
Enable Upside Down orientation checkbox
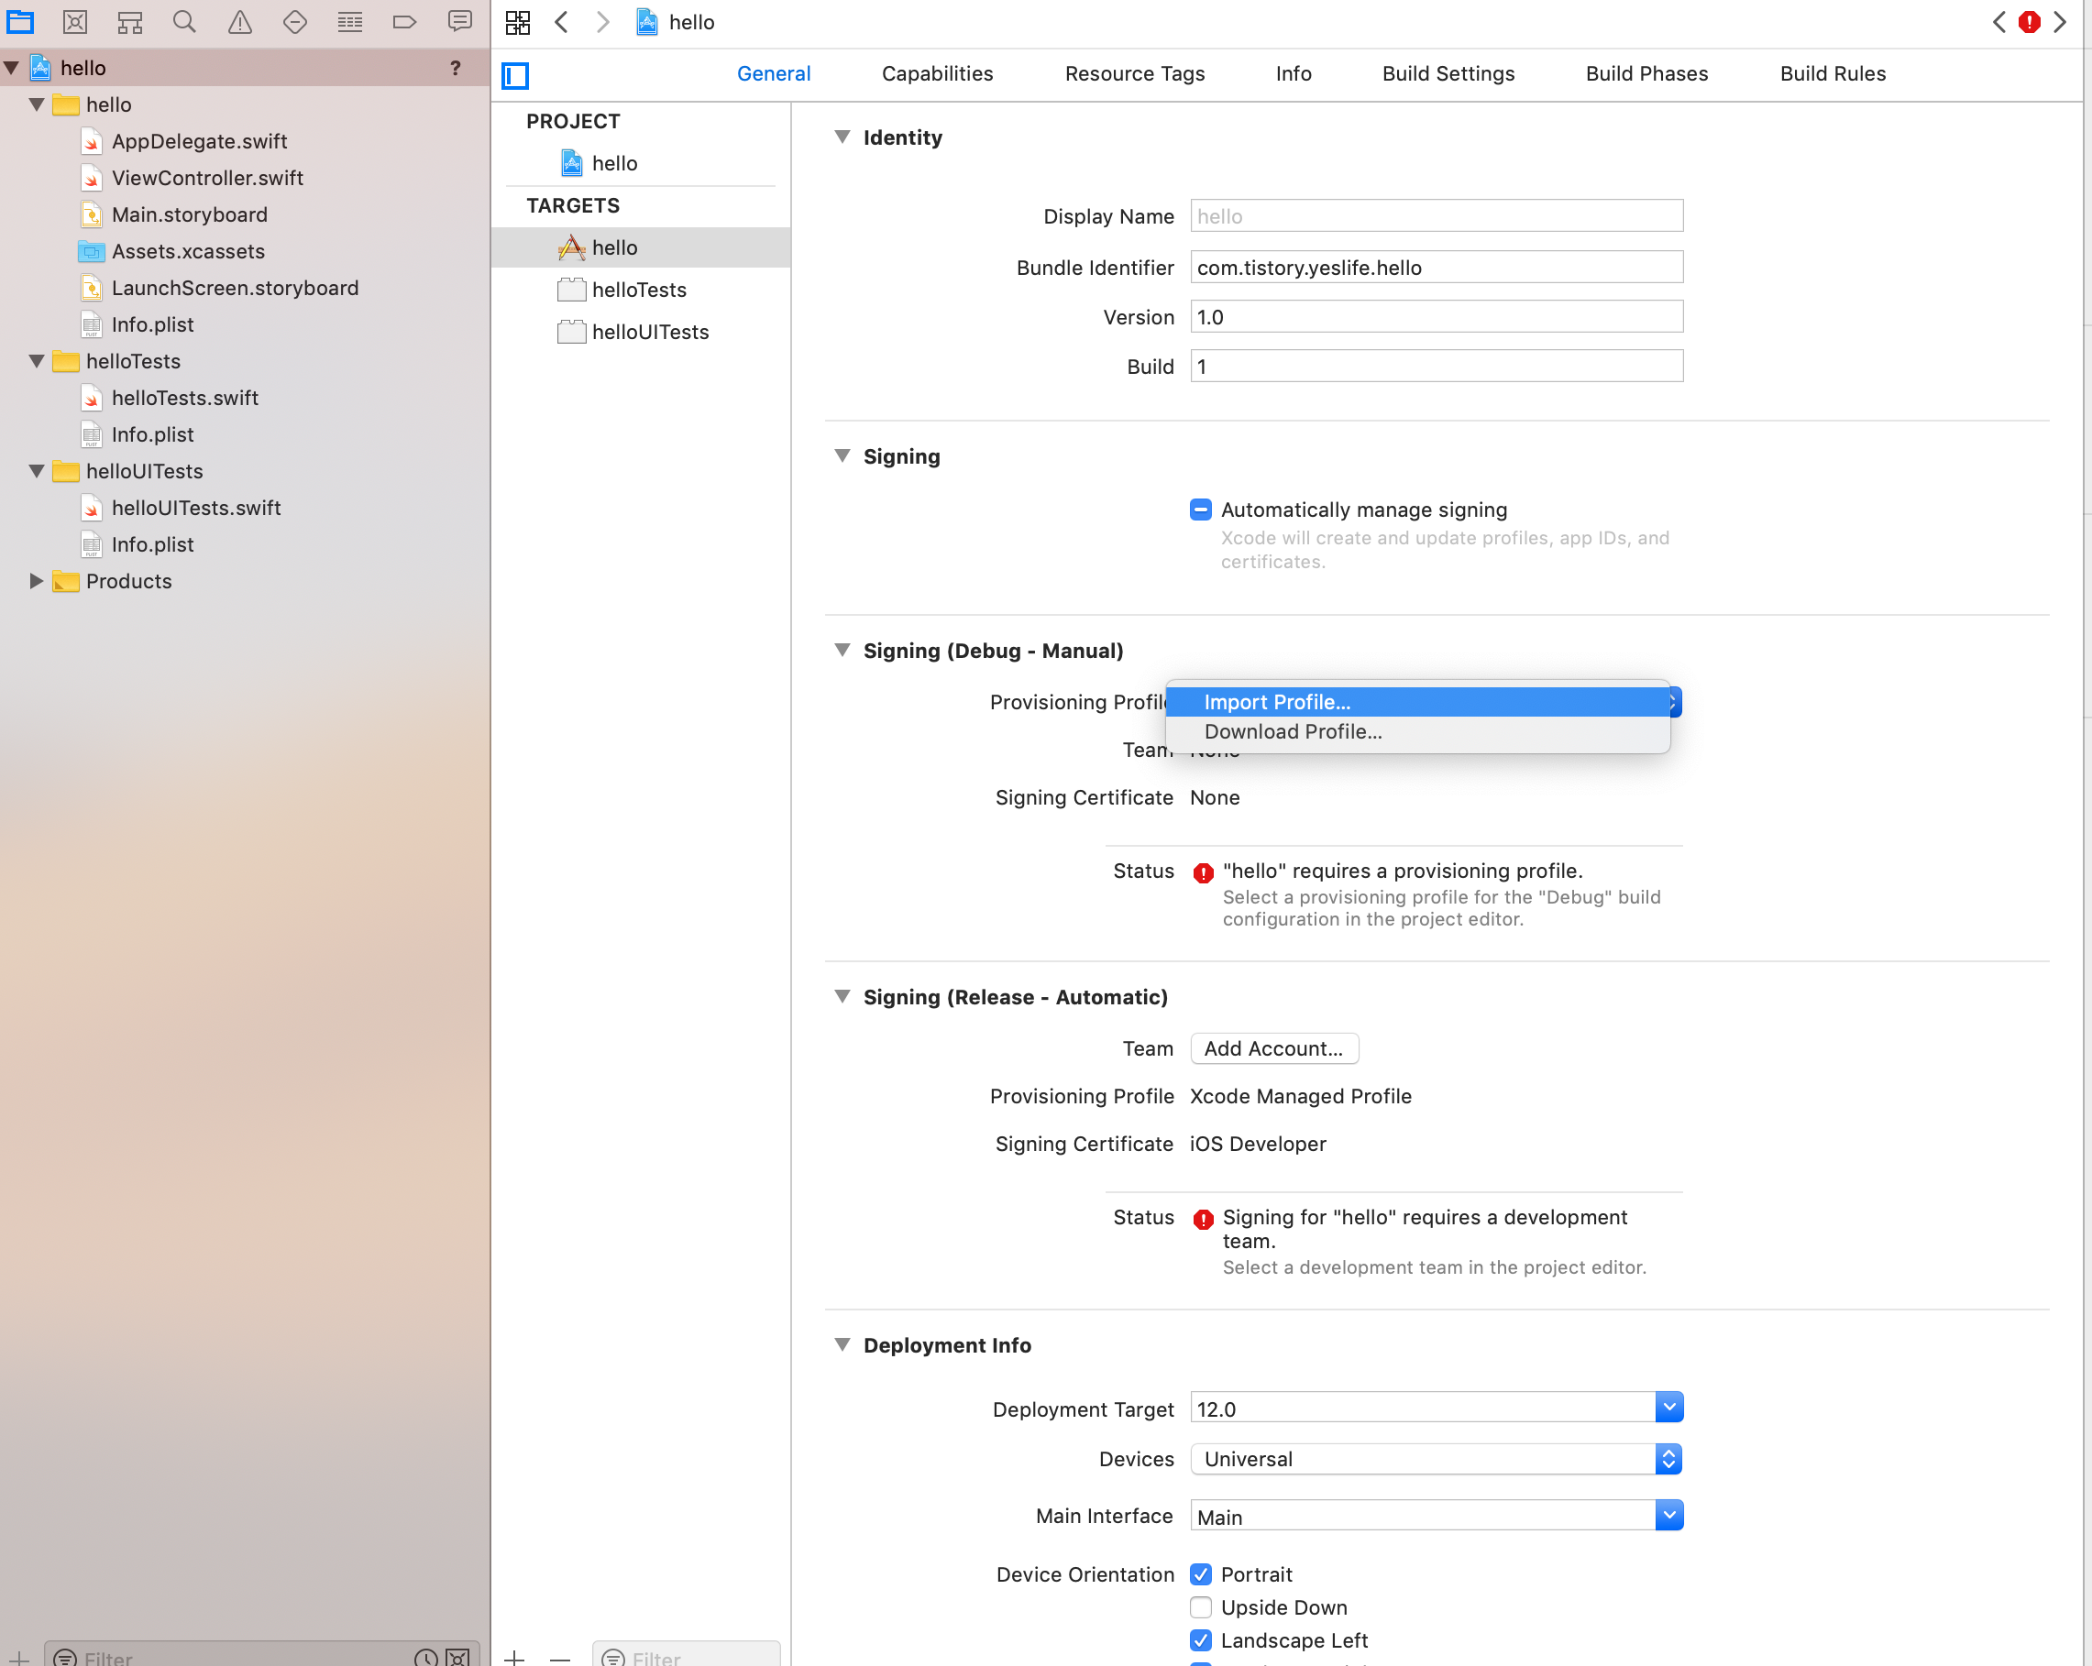1200,1606
